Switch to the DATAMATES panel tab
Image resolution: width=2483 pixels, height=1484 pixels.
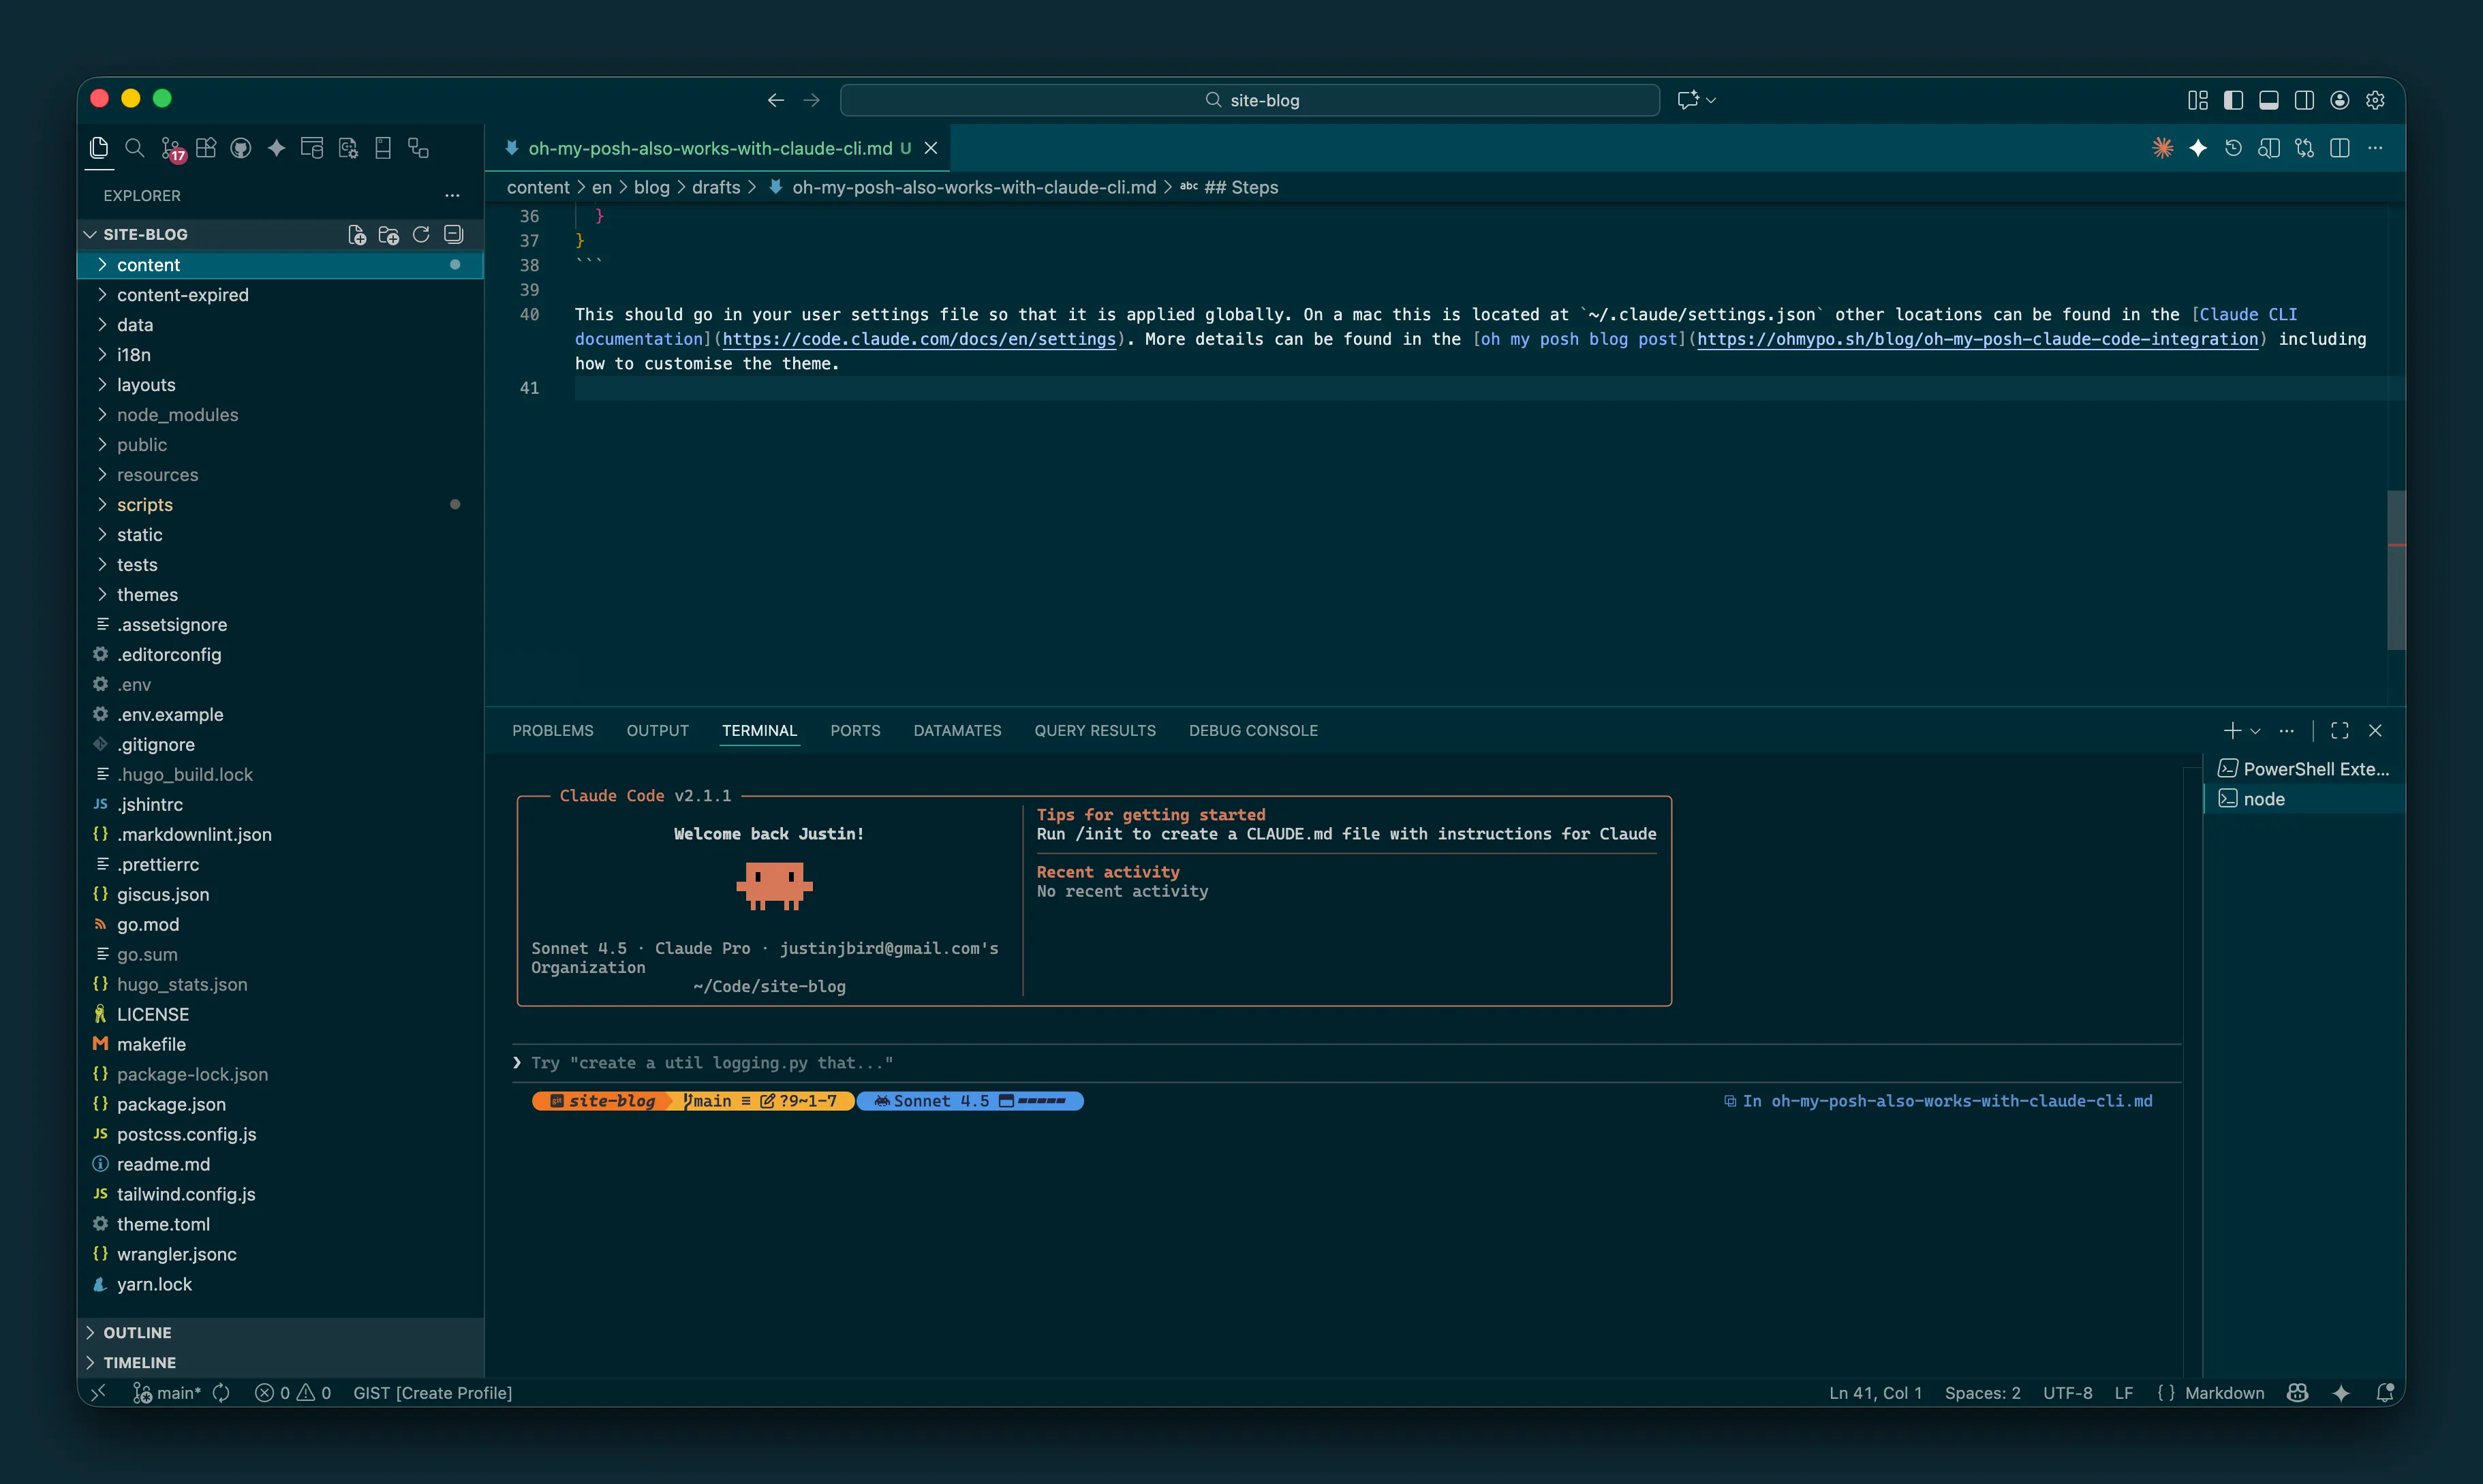click(x=957, y=731)
